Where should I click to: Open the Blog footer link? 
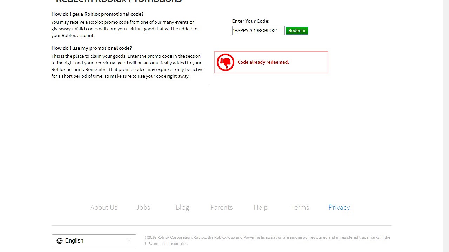point(182,207)
